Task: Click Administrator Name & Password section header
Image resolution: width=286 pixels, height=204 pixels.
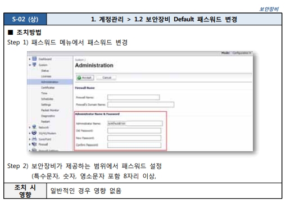Action: click(97, 114)
